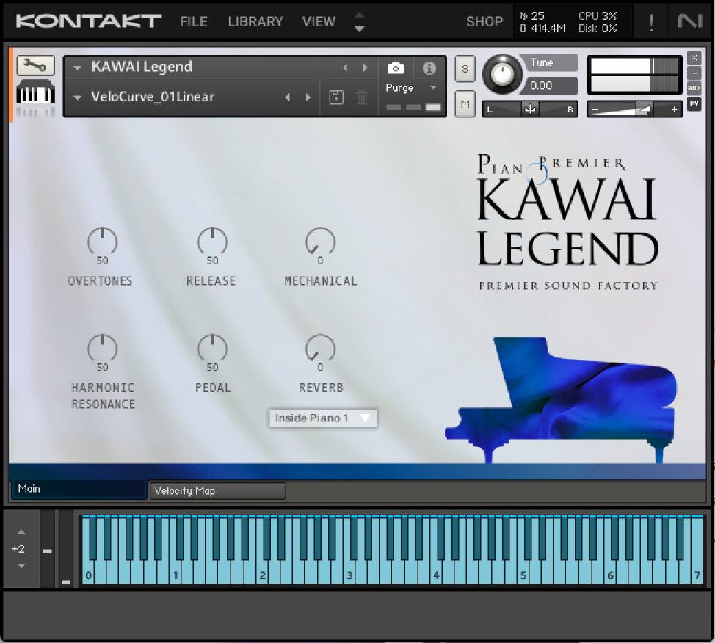This screenshot has height=643, width=715.
Task: Click the RELEASE knob
Action: 212,241
